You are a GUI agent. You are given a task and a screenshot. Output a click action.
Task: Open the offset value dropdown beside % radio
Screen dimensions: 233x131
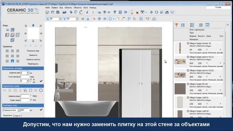tap(28, 81)
